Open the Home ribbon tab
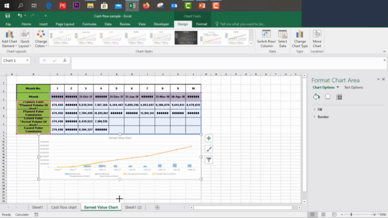The width and height of the screenshot is (388, 218). coord(26,24)
